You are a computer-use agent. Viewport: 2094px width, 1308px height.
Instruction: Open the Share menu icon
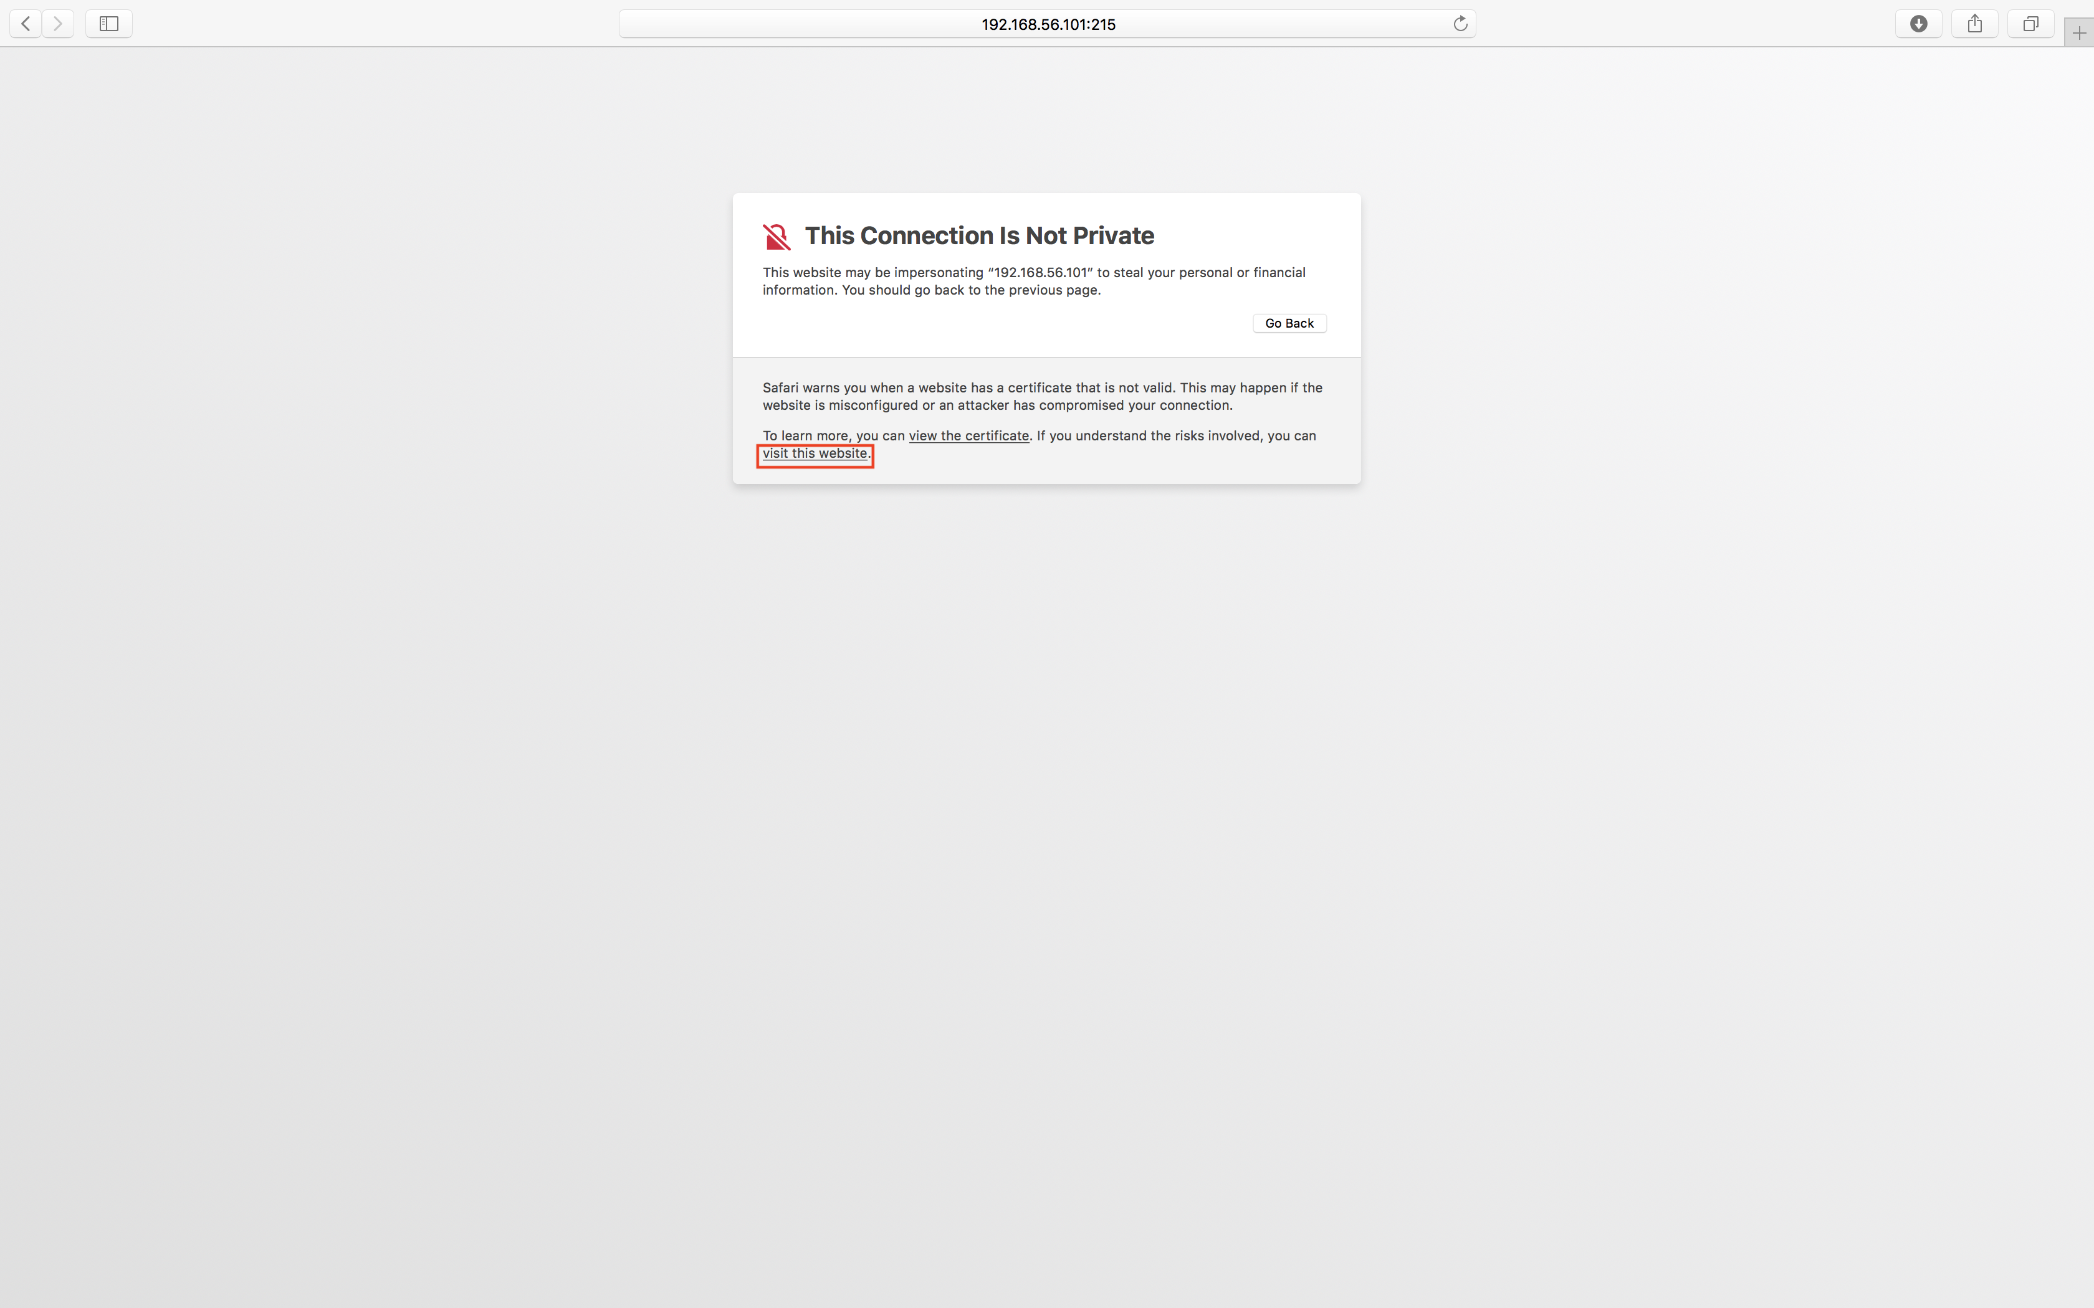click(x=1974, y=24)
